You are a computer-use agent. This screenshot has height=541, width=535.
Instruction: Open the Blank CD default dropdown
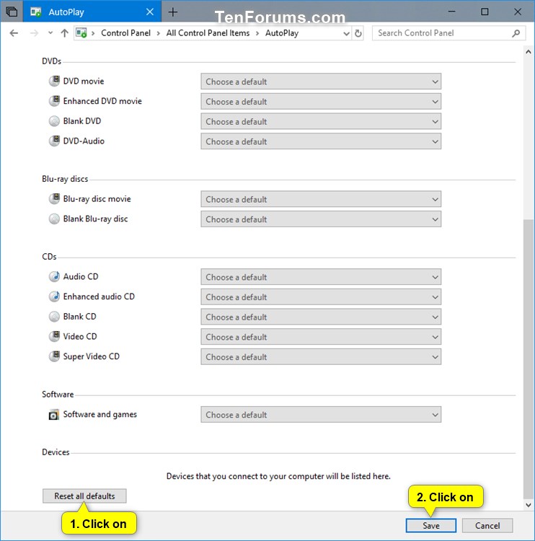point(321,317)
